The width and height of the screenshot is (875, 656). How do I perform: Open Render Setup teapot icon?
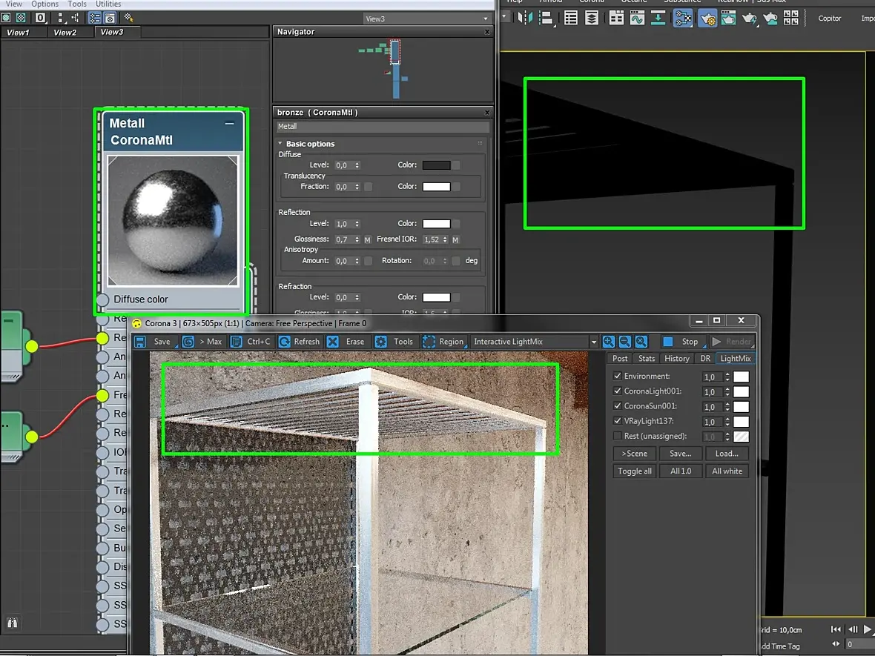708,19
